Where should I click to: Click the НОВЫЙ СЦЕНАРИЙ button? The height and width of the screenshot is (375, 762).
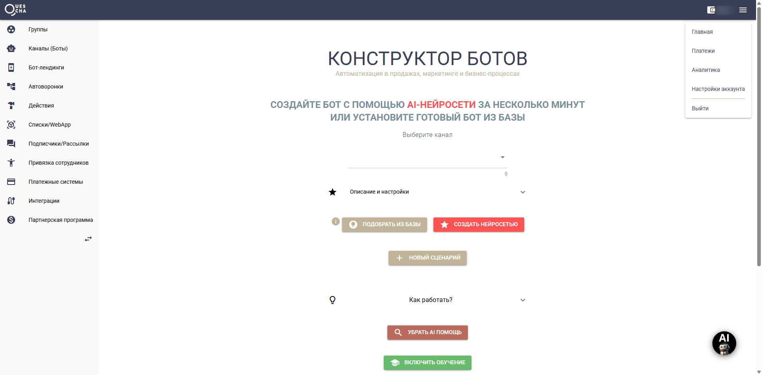pyautogui.click(x=427, y=258)
